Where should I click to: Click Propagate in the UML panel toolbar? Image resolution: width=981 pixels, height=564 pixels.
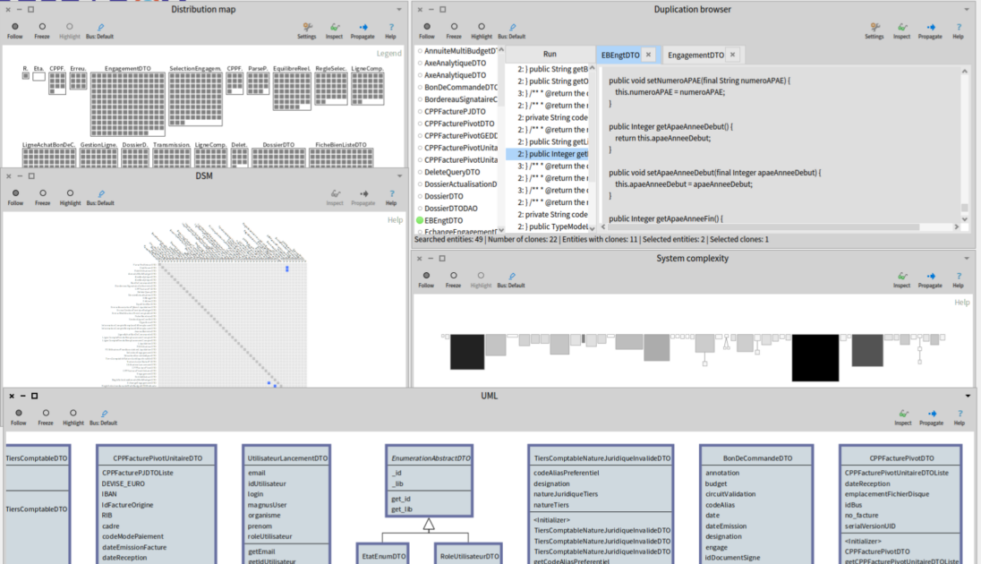pos(931,417)
